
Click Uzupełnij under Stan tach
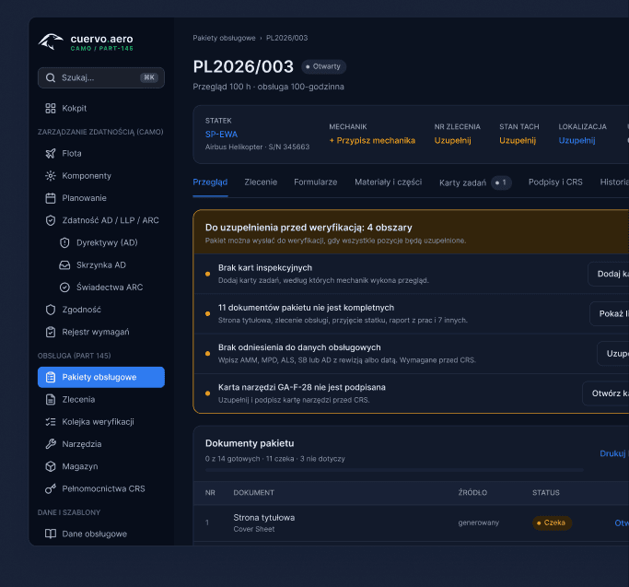(x=518, y=140)
